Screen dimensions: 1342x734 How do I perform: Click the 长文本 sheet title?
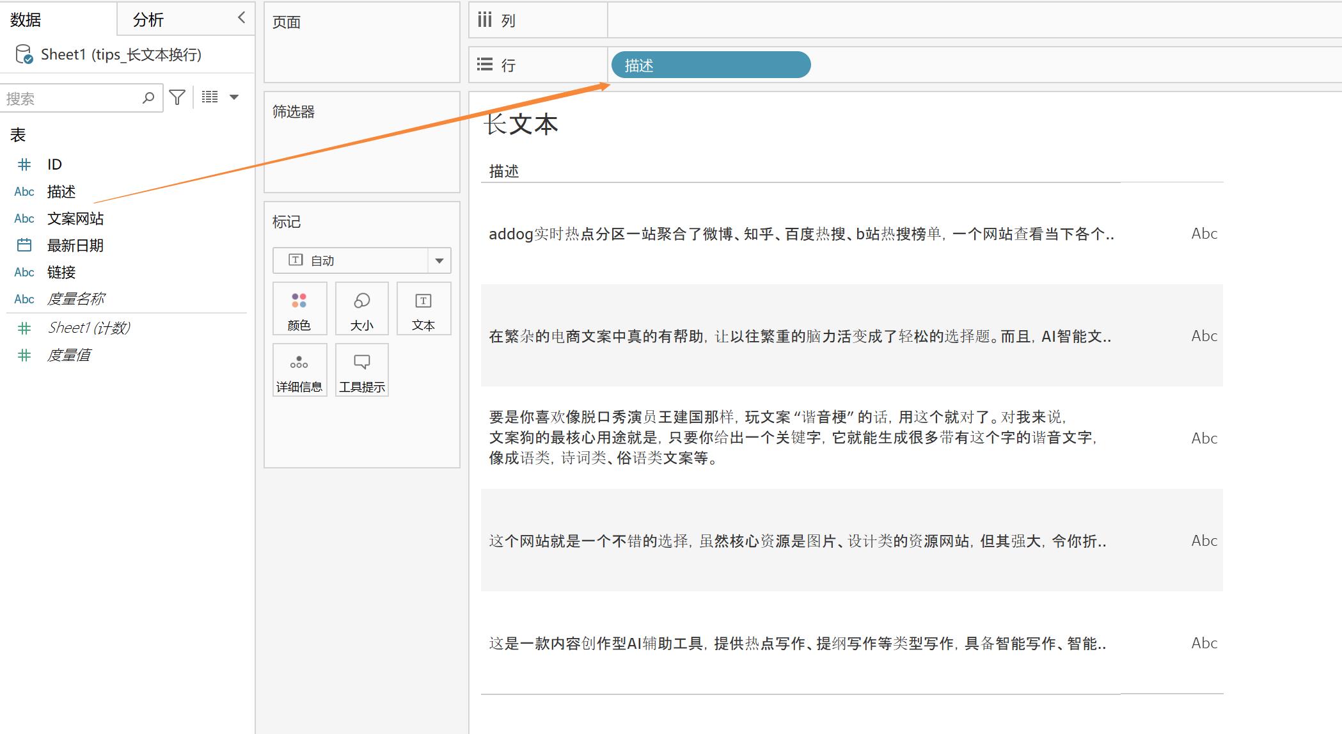tap(521, 124)
